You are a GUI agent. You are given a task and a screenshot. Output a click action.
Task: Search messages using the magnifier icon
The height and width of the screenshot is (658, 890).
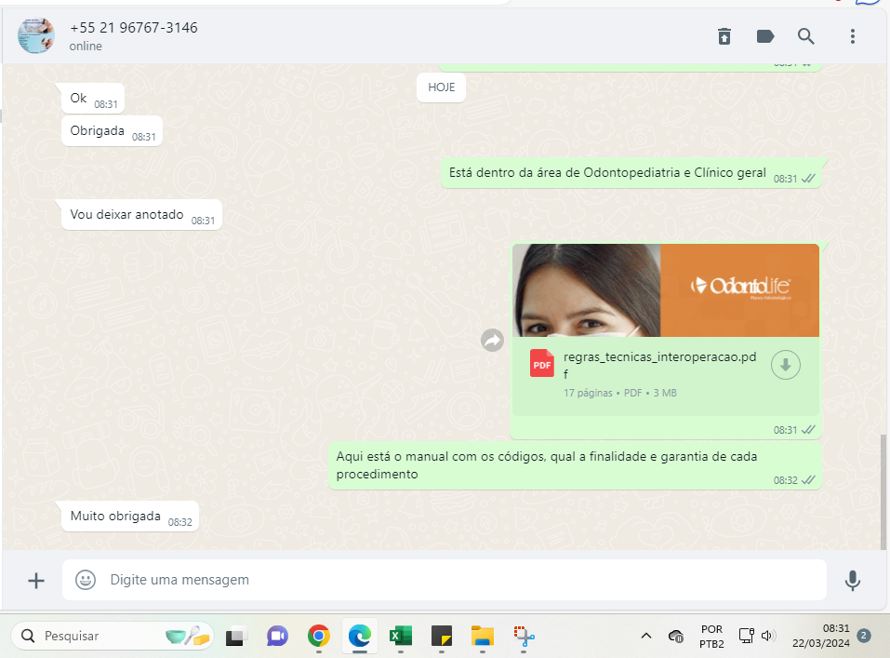coord(806,36)
